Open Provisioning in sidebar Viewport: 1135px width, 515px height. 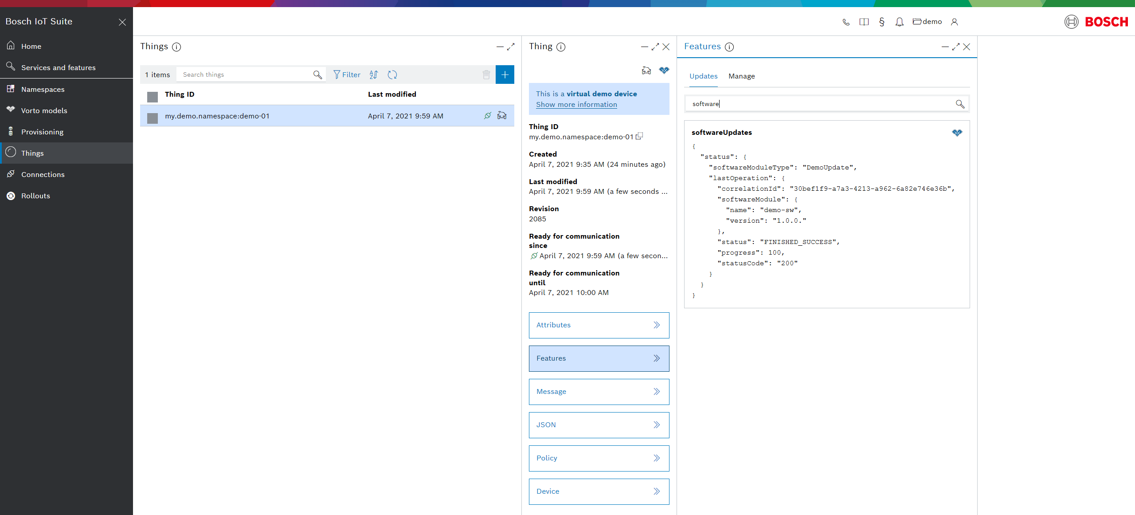click(x=67, y=132)
